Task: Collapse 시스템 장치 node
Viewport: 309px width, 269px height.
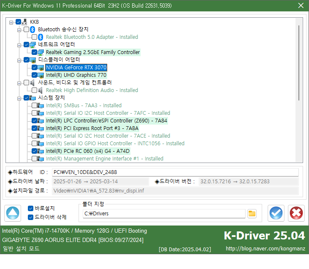Action: [19, 98]
